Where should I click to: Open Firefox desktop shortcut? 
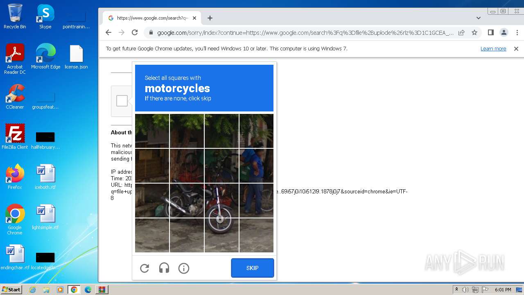15,177
